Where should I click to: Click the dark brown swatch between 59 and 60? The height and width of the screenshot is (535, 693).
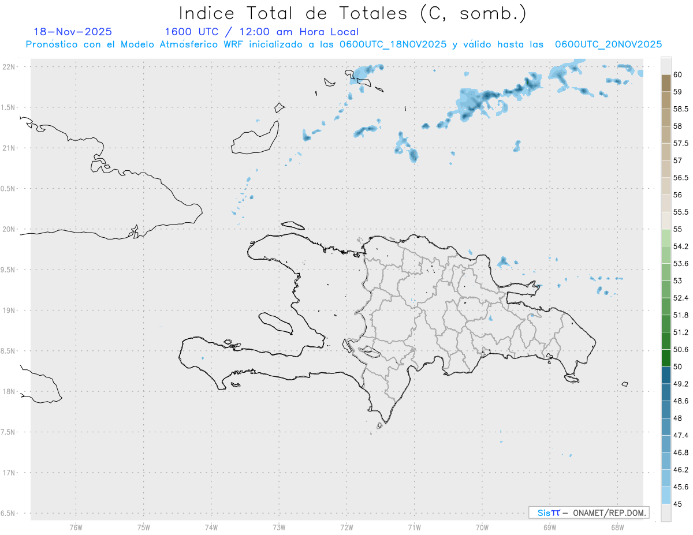(666, 83)
